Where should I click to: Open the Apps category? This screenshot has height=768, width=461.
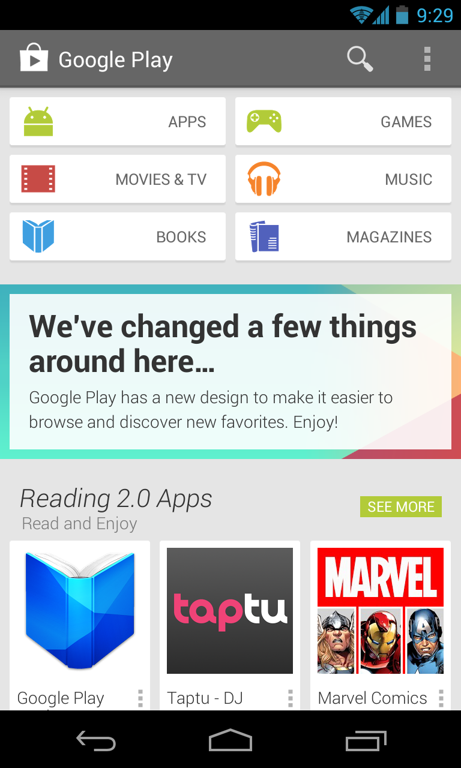118,122
